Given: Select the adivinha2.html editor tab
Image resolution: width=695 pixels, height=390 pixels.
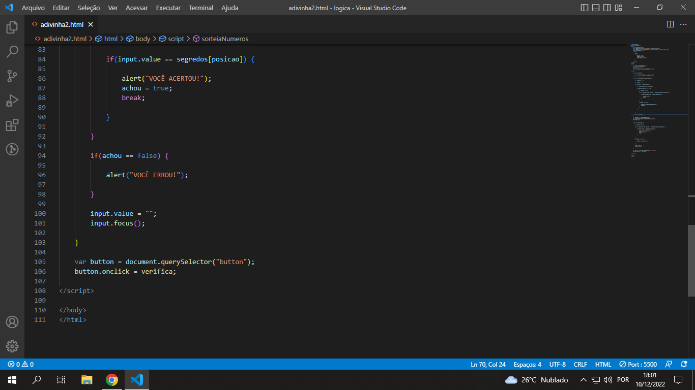Looking at the screenshot, I should (61, 24).
